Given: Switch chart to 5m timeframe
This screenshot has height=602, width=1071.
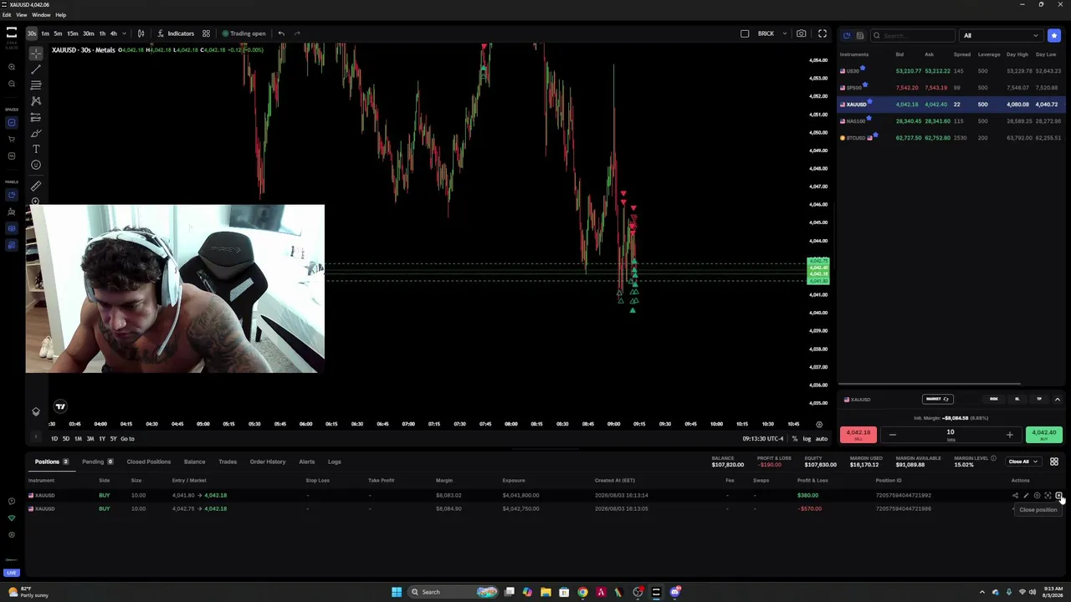Looking at the screenshot, I should coord(58,33).
